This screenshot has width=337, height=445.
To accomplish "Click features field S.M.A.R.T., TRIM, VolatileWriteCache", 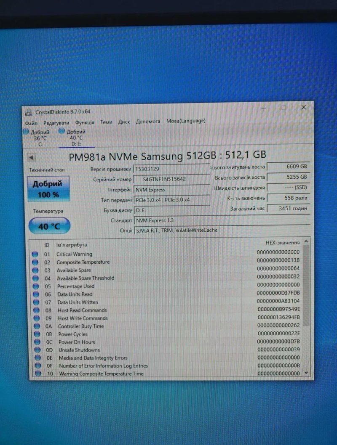I will click(x=222, y=230).
